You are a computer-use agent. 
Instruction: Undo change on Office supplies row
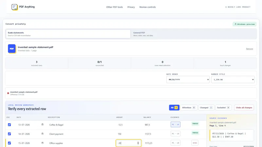click(x=195, y=143)
